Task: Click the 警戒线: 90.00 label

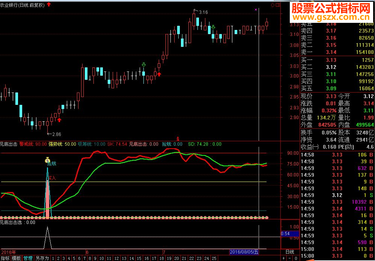Action: [x=33, y=144]
